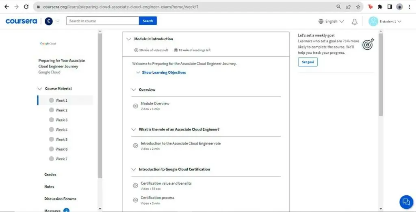The height and width of the screenshot is (212, 416).
Task: Open Certification value and benefits link
Action: [166, 183]
